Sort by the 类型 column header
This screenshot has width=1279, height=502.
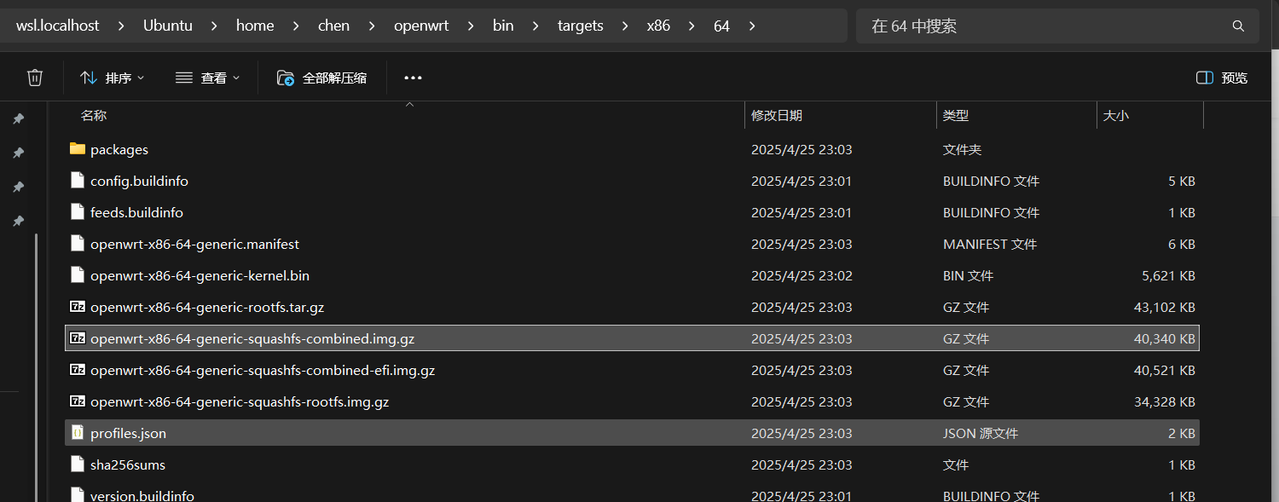tap(956, 115)
